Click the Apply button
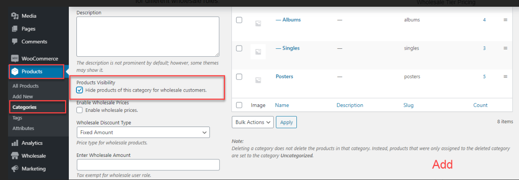Screen dimensions: 519x180 click(286, 122)
